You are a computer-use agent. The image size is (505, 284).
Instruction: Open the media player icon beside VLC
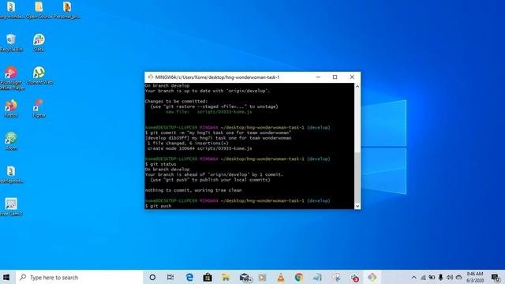[x=263, y=277]
